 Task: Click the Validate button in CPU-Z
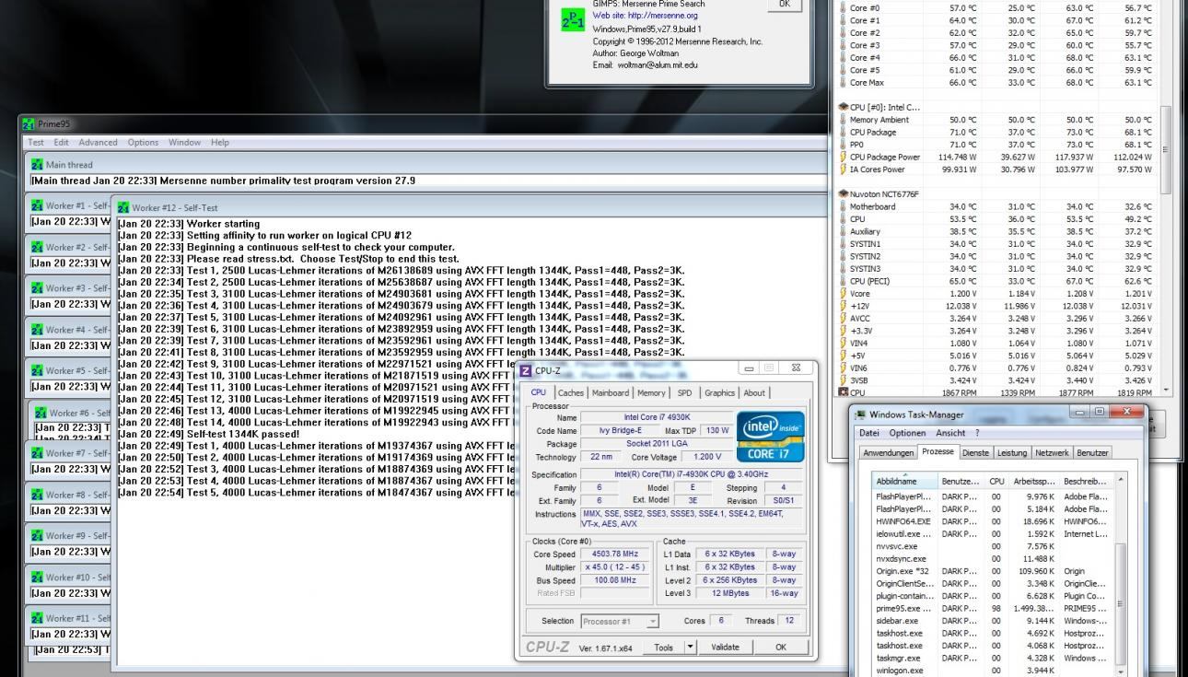[725, 648]
